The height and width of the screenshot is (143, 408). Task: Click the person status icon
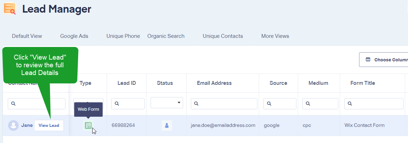[167, 125]
